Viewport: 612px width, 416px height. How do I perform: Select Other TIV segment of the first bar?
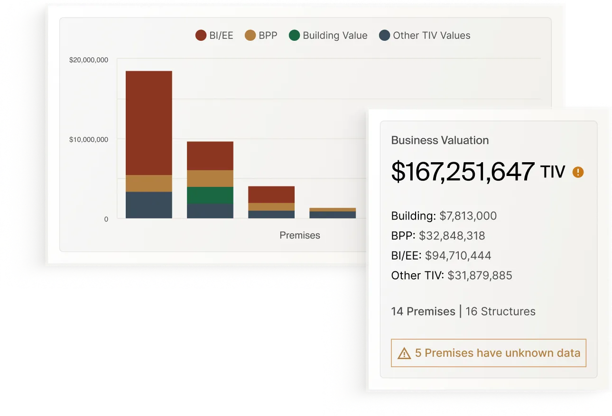(149, 205)
